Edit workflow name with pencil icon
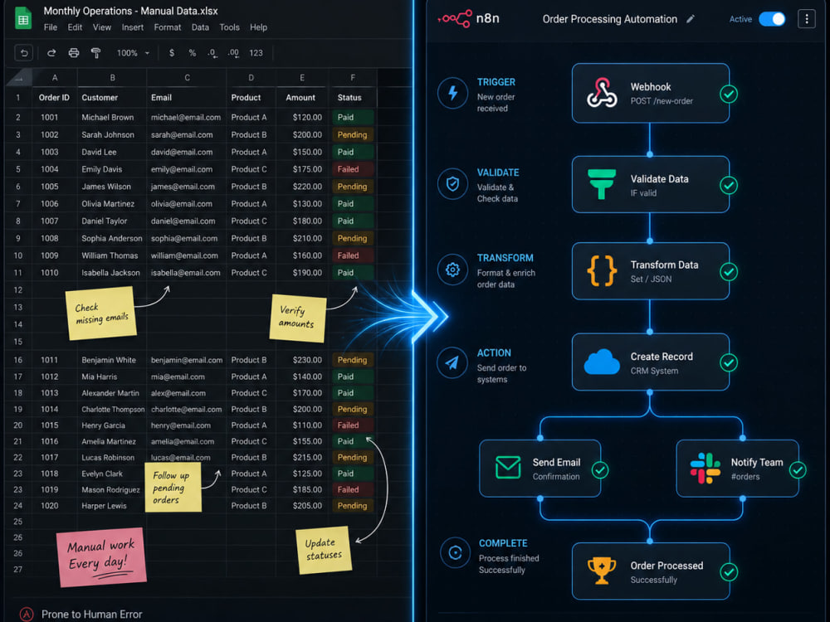 691,19
